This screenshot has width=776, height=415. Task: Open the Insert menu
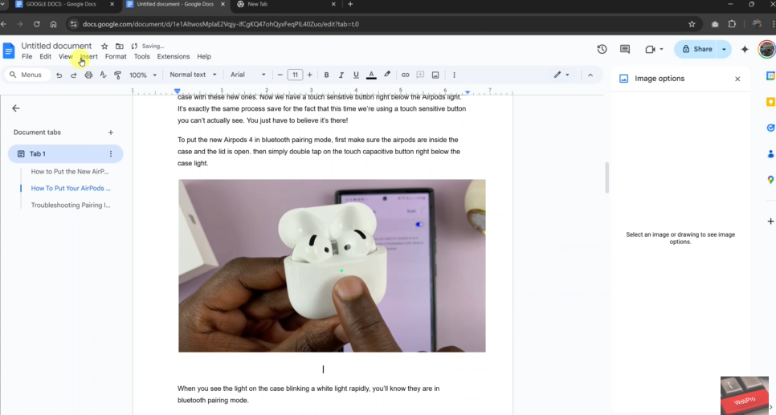point(89,56)
